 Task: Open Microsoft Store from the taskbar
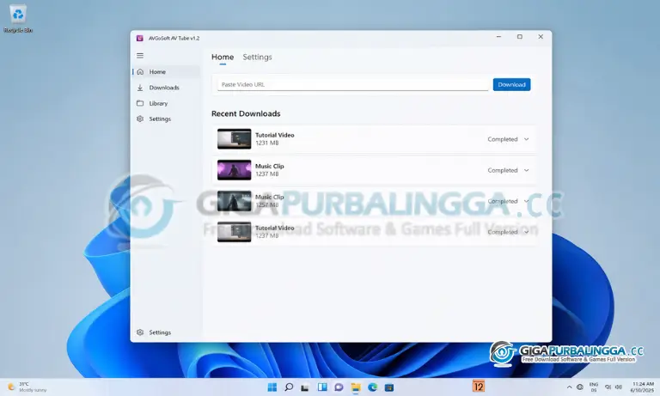click(x=389, y=387)
